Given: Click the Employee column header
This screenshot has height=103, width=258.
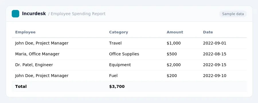Looking at the screenshot, I should [x=25, y=32].
